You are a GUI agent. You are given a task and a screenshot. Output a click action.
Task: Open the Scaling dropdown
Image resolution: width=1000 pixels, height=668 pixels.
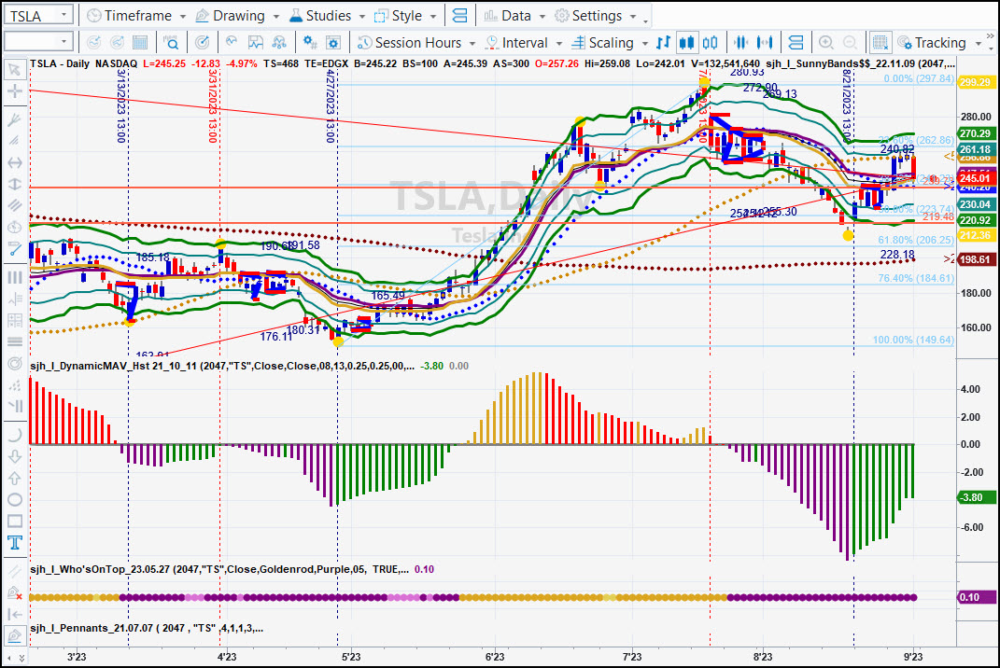610,43
